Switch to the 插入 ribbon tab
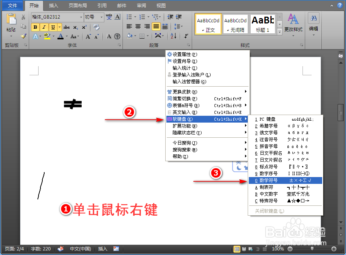Screen dimensions: 346x255 (53, 5)
